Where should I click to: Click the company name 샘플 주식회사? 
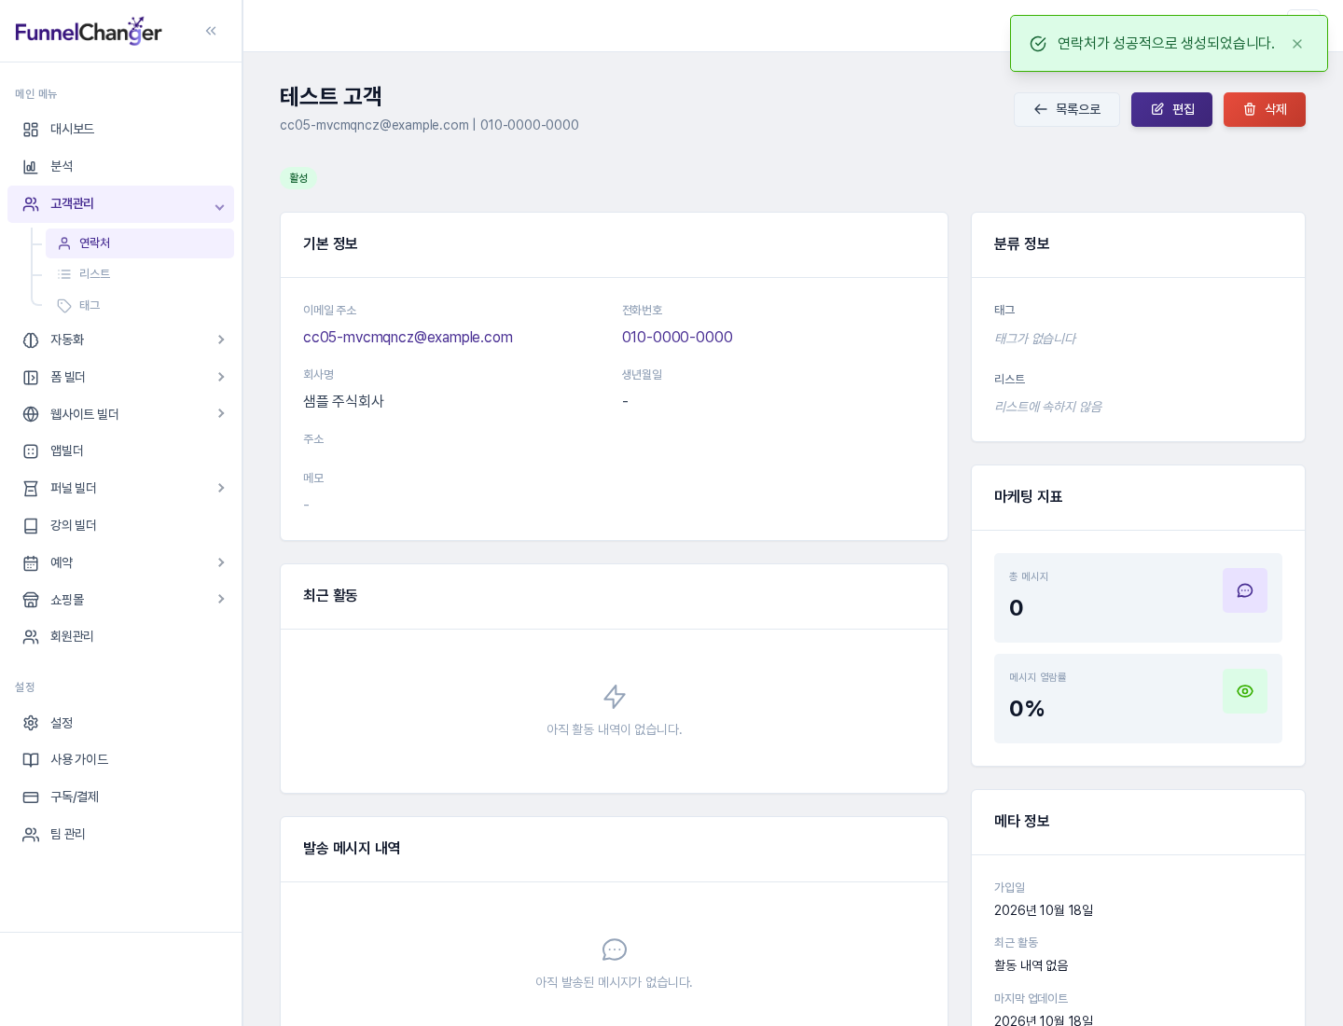click(343, 402)
